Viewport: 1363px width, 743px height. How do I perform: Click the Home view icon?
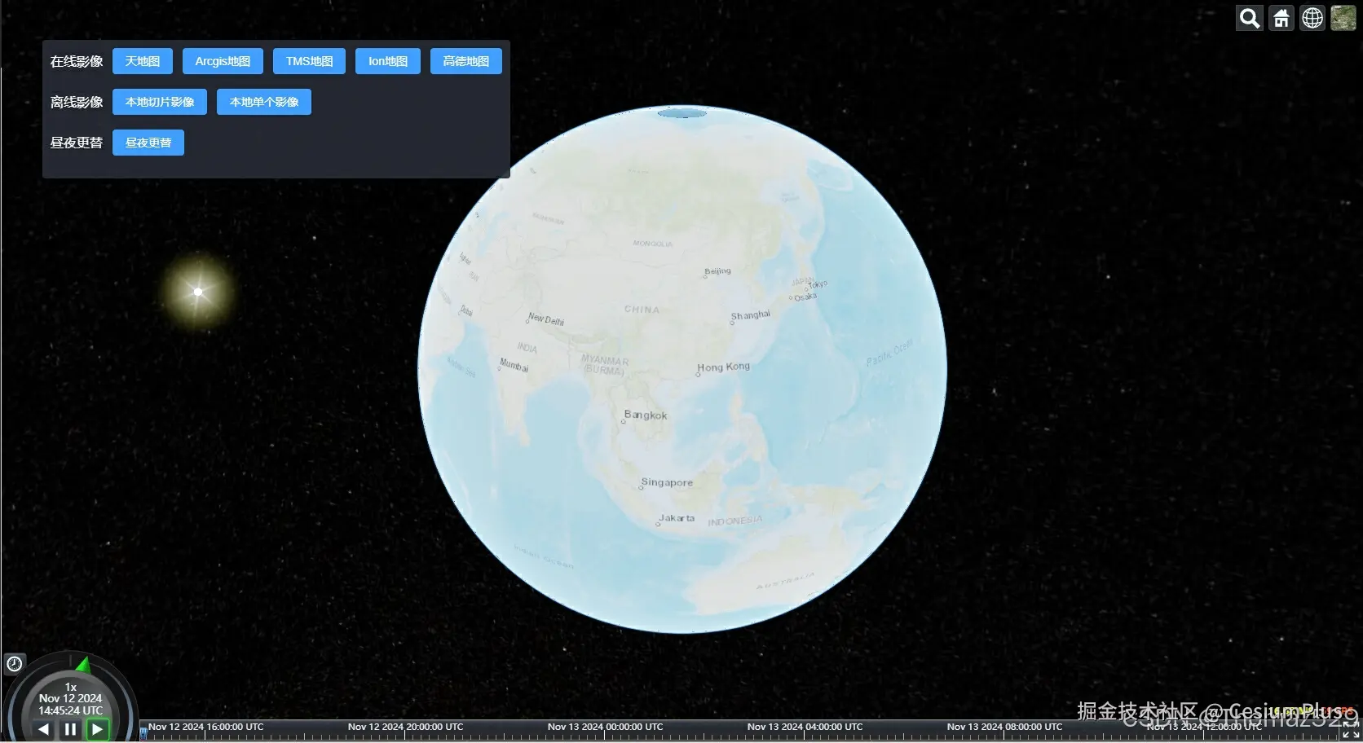(1281, 18)
